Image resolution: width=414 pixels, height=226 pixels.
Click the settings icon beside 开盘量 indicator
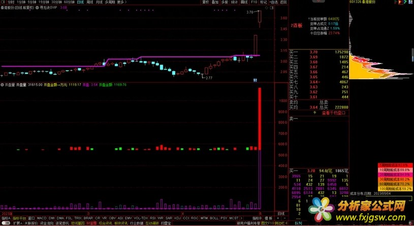click(2, 85)
